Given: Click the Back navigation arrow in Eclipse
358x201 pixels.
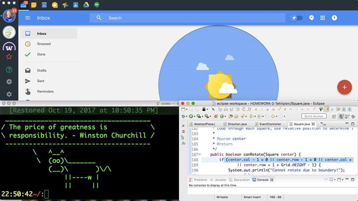Looking at the screenshot, I should (x=273, y=116).
